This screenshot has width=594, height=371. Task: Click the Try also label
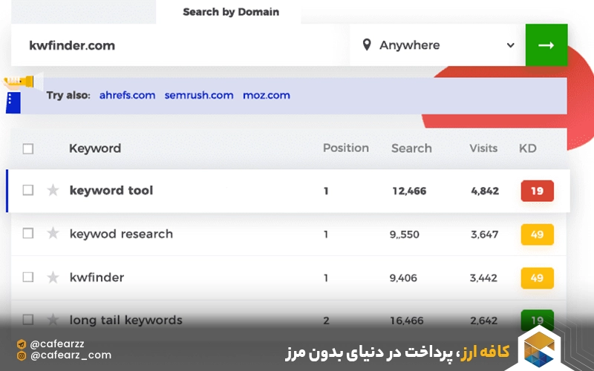(68, 95)
